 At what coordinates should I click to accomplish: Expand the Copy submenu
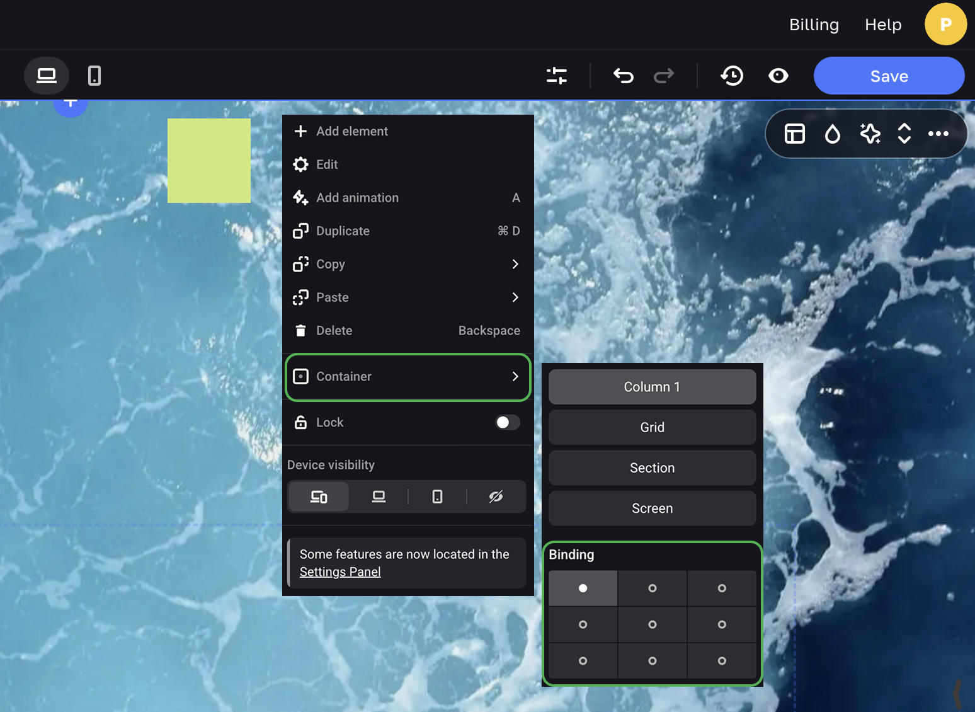pyautogui.click(x=408, y=264)
